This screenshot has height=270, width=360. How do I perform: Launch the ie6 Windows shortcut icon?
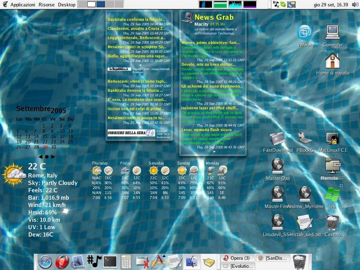[x=333, y=195]
